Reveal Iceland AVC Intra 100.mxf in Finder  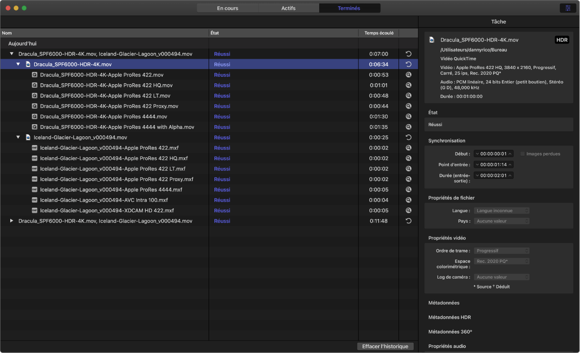408,200
